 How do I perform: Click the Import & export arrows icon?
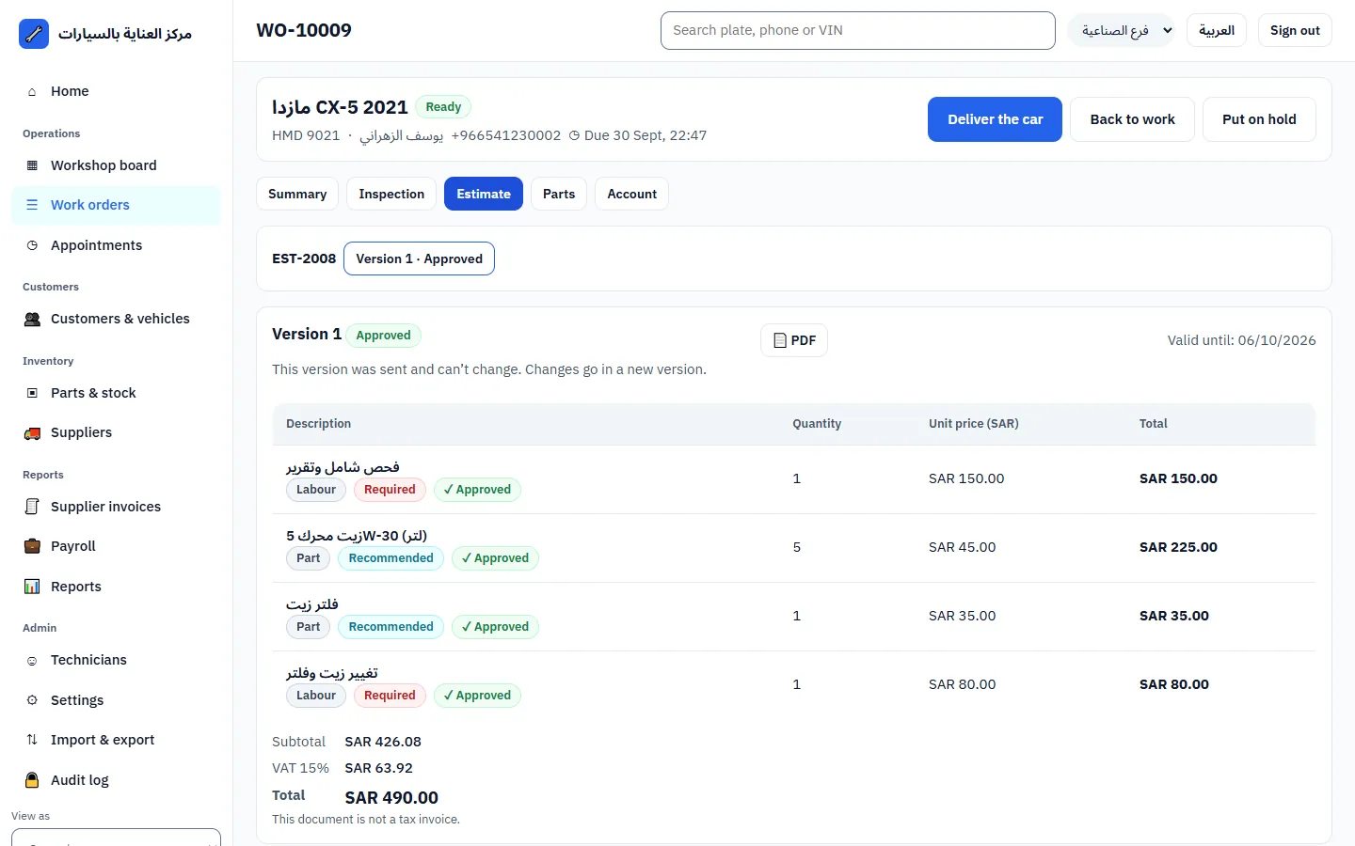pyautogui.click(x=32, y=740)
